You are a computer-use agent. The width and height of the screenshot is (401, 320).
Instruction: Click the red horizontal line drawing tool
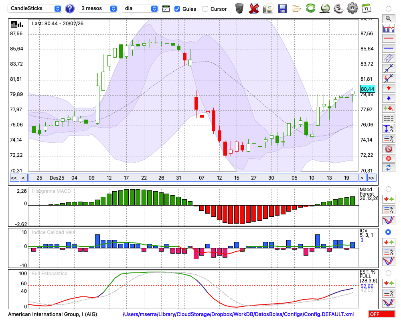coord(388,38)
